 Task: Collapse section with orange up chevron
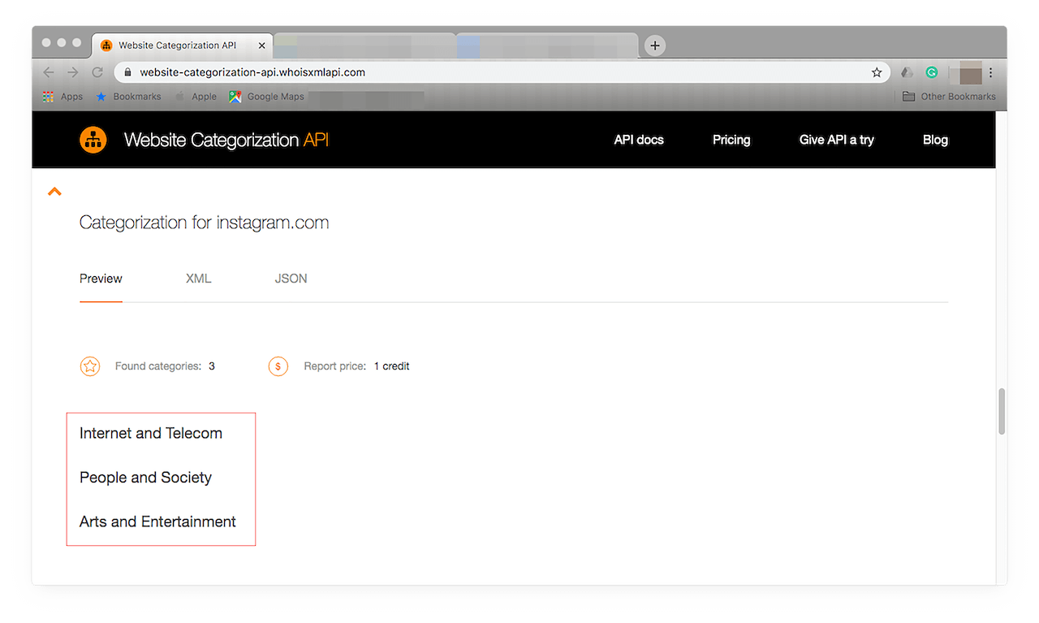(x=54, y=192)
